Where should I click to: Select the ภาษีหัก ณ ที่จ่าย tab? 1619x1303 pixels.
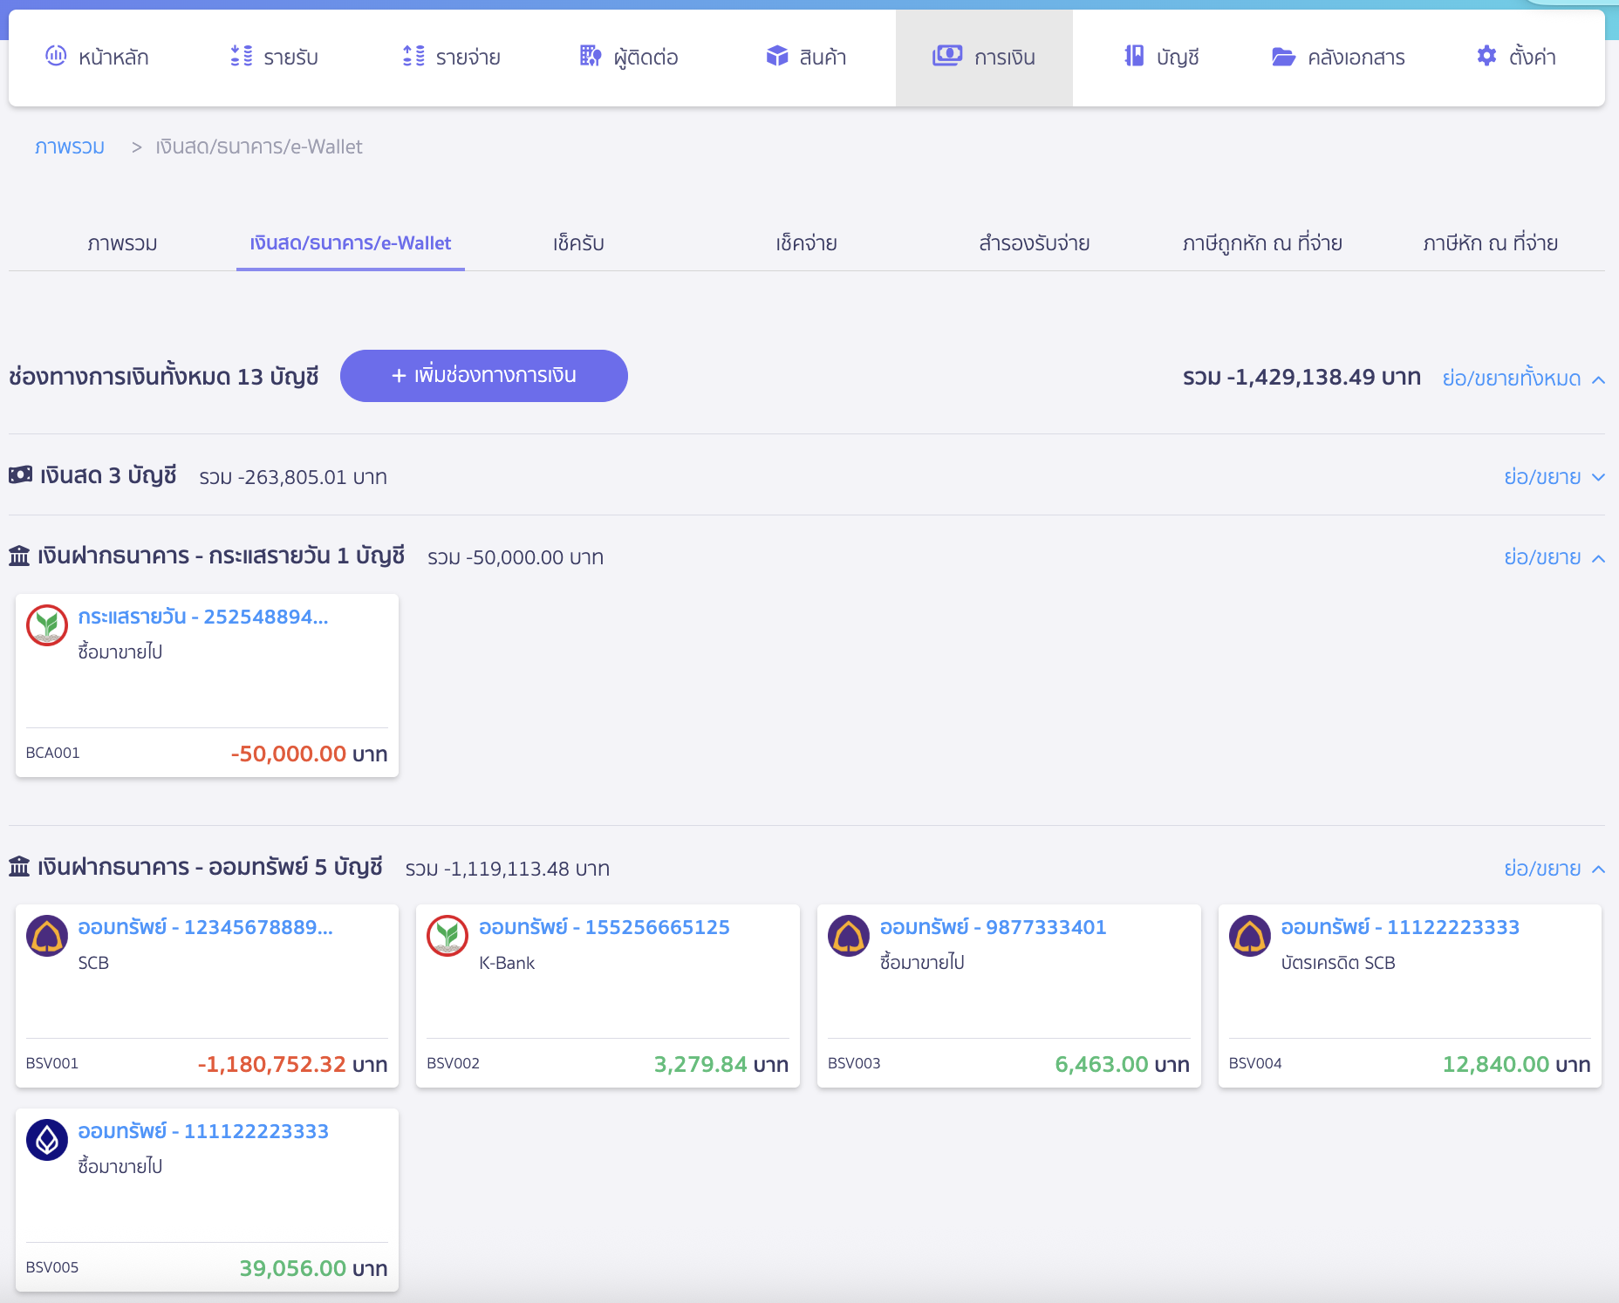[x=1490, y=243]
